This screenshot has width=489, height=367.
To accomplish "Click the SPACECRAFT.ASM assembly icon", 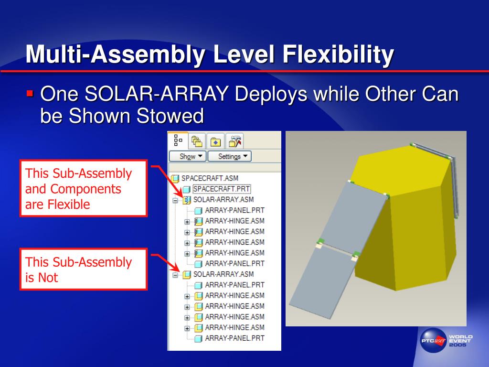I will 175,179.
